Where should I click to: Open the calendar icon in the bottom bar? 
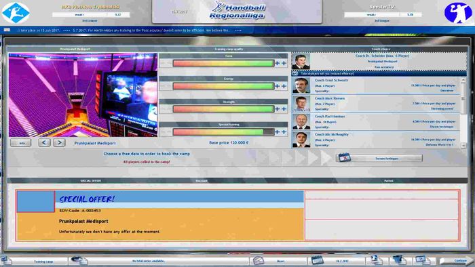coord(317,260)
